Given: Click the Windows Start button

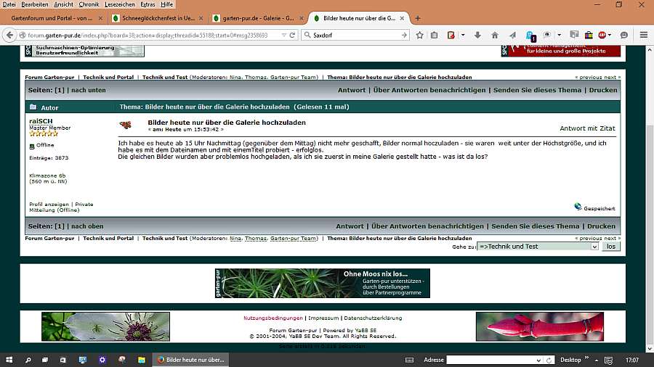Looking at the screenshot, I should (x=10, y=360).
